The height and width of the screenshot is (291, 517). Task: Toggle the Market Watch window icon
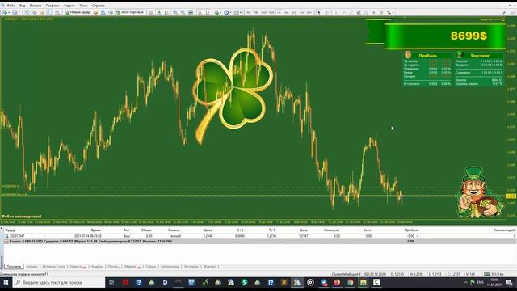[x=27, y=12]
